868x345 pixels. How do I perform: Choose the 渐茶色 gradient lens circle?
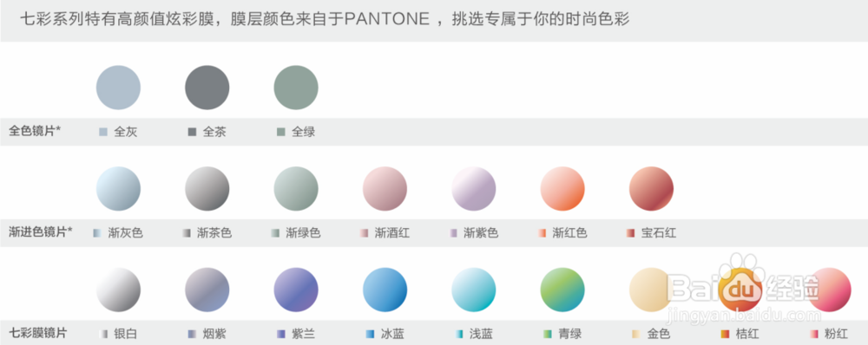[x=207, y=189]
